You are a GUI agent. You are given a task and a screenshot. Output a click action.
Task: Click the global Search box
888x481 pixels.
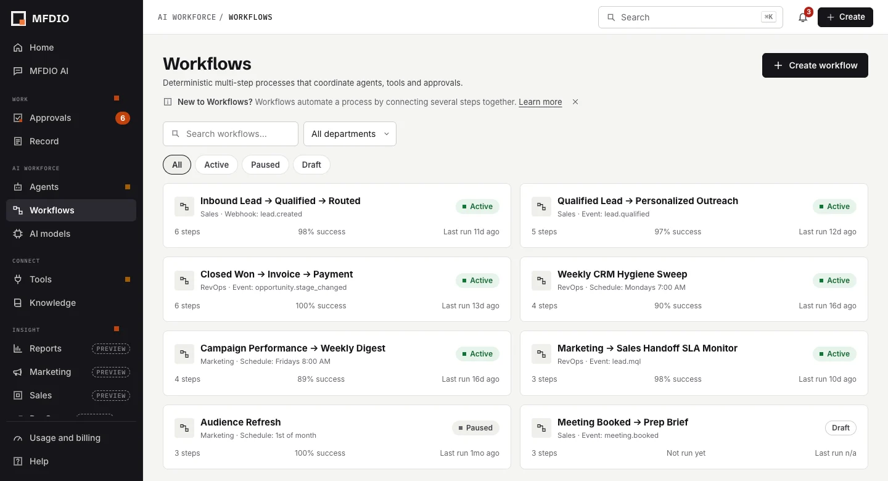(x=691, y=17)
